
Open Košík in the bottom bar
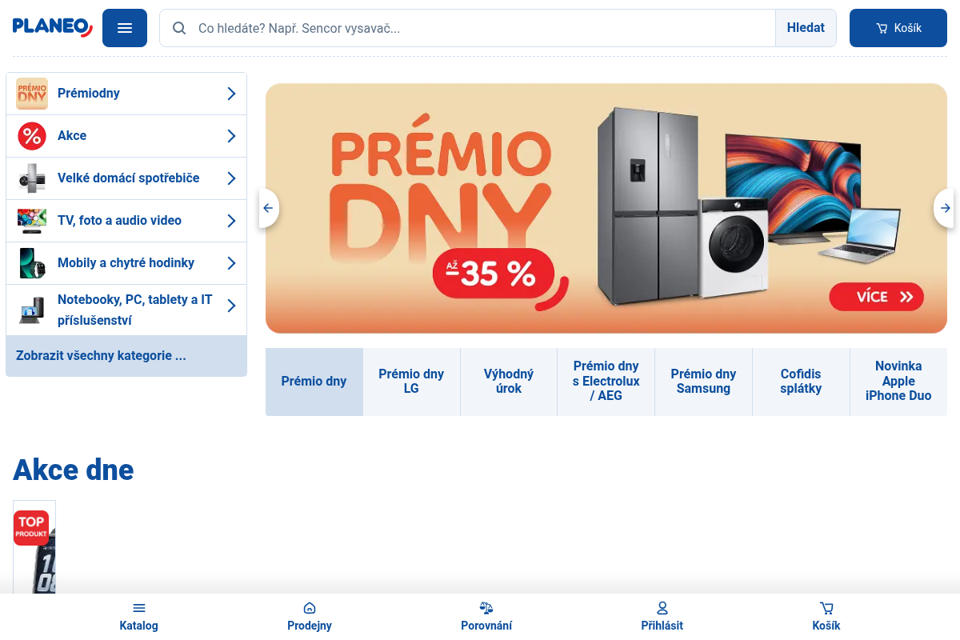coord(826,617)
